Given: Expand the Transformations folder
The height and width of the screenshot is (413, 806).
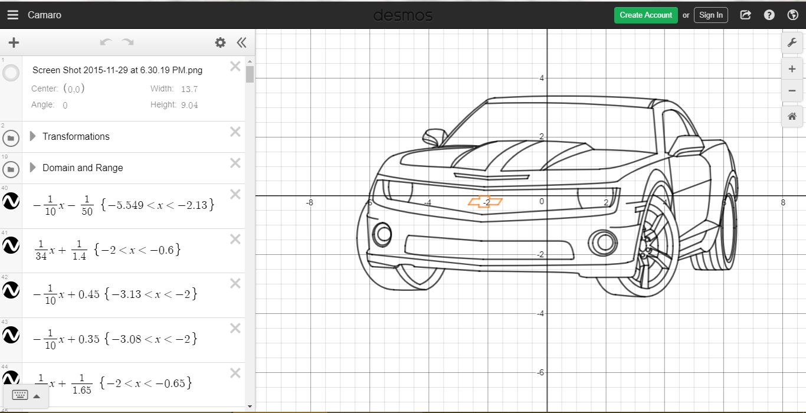Looking at the screenshot, I should point(34,136).
